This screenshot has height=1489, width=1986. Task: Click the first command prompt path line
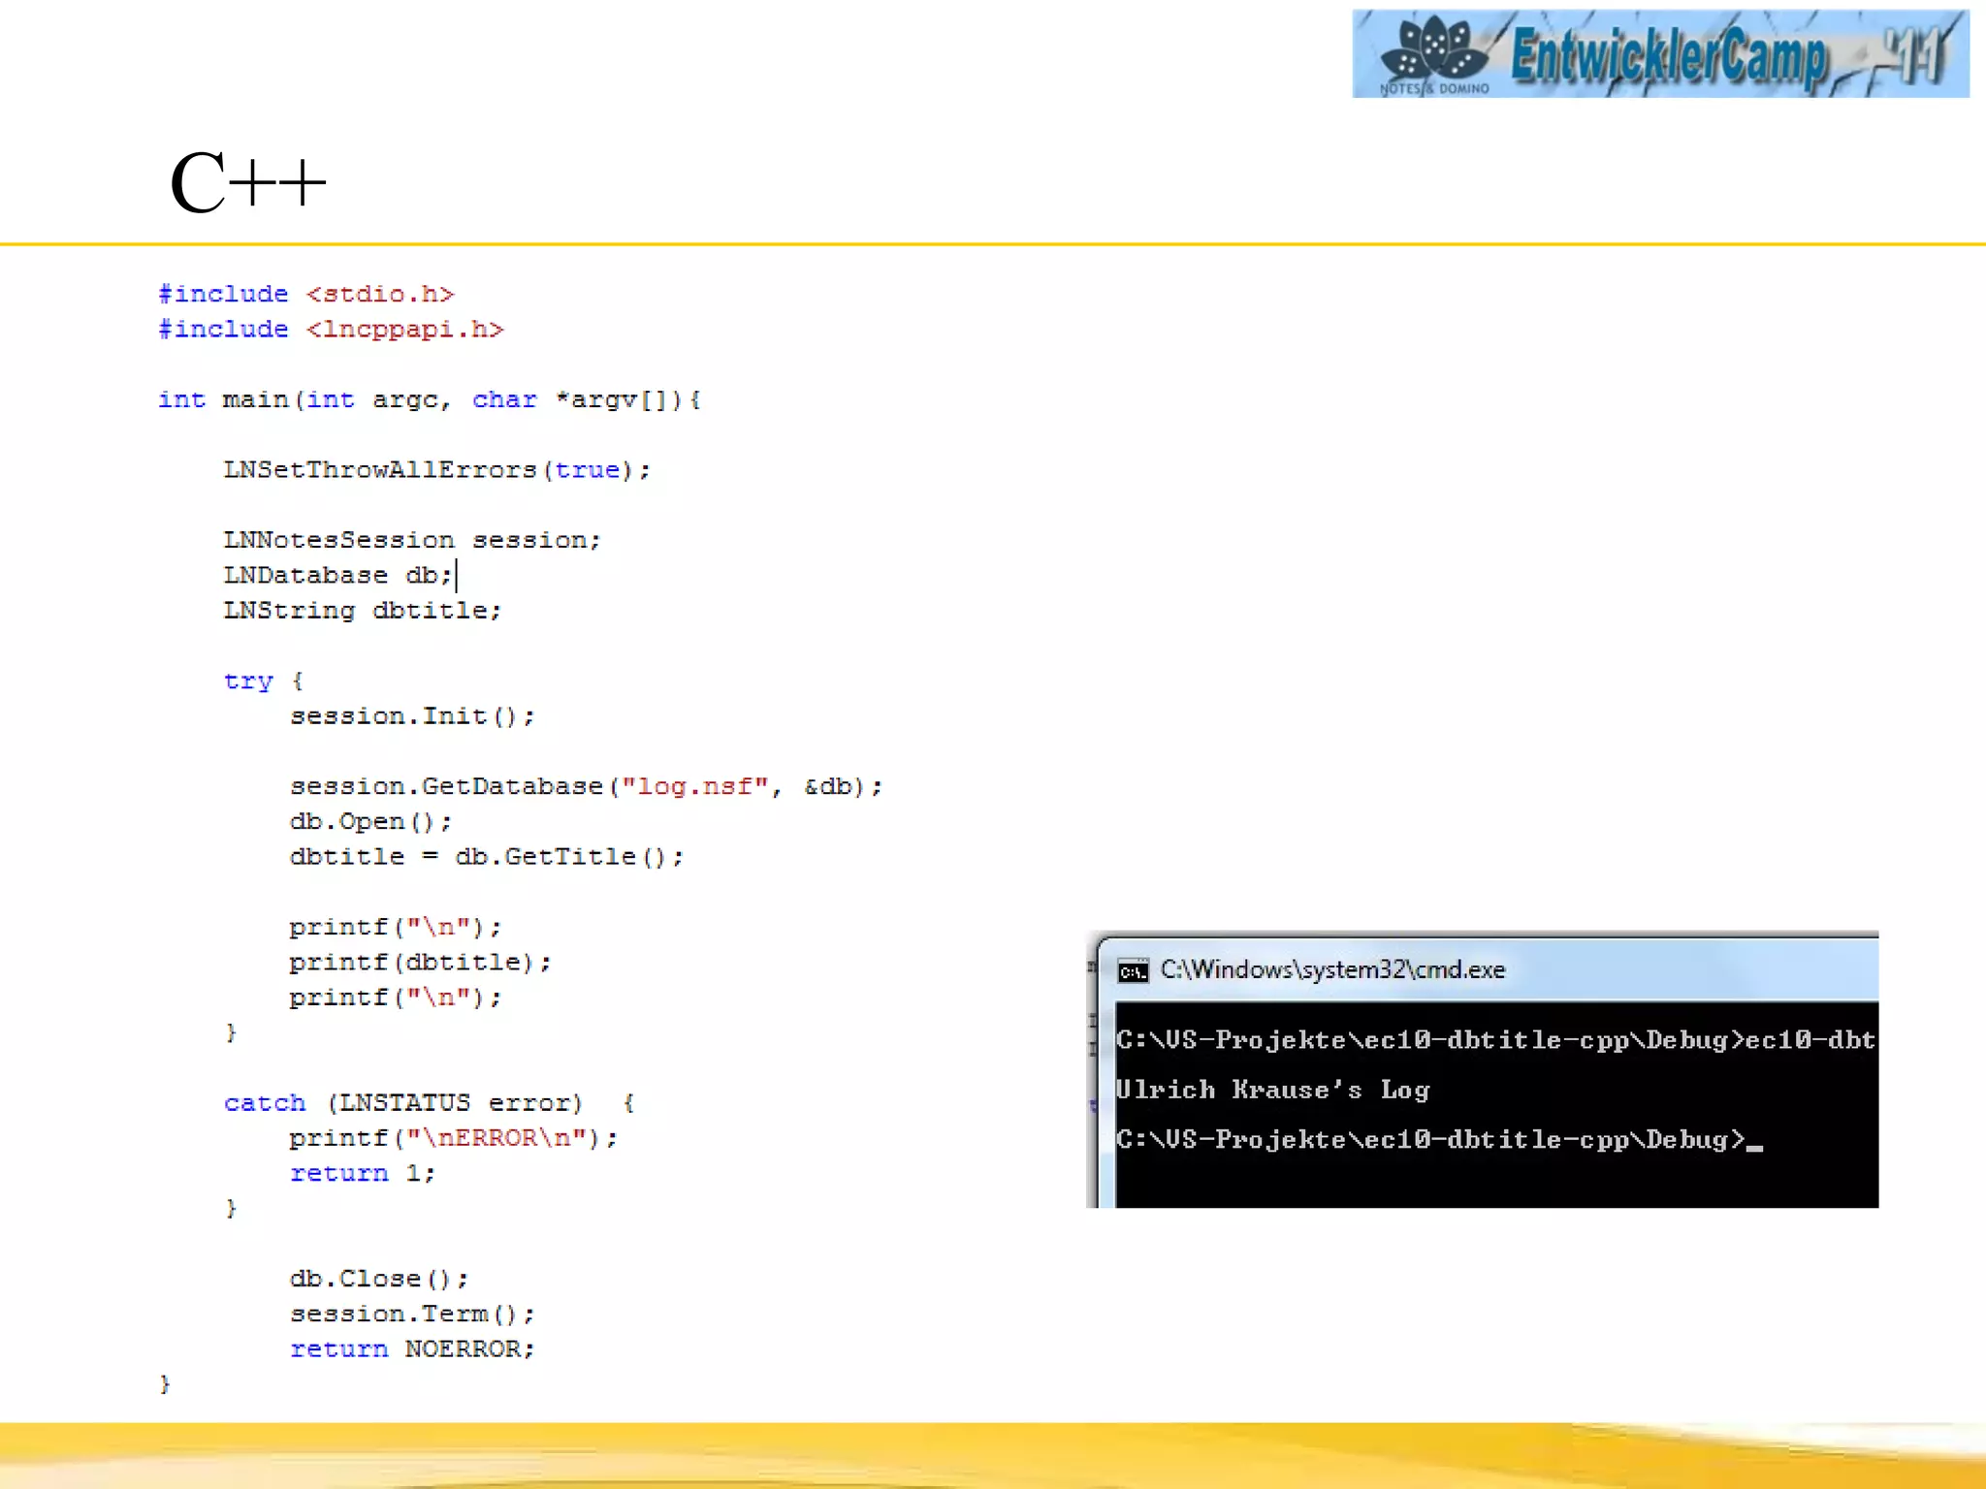coord(1493,1040)
